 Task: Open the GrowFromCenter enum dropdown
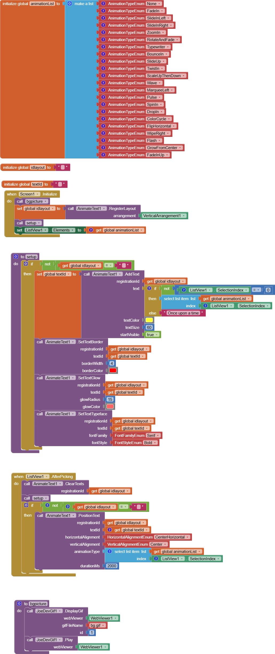[164, 148]
